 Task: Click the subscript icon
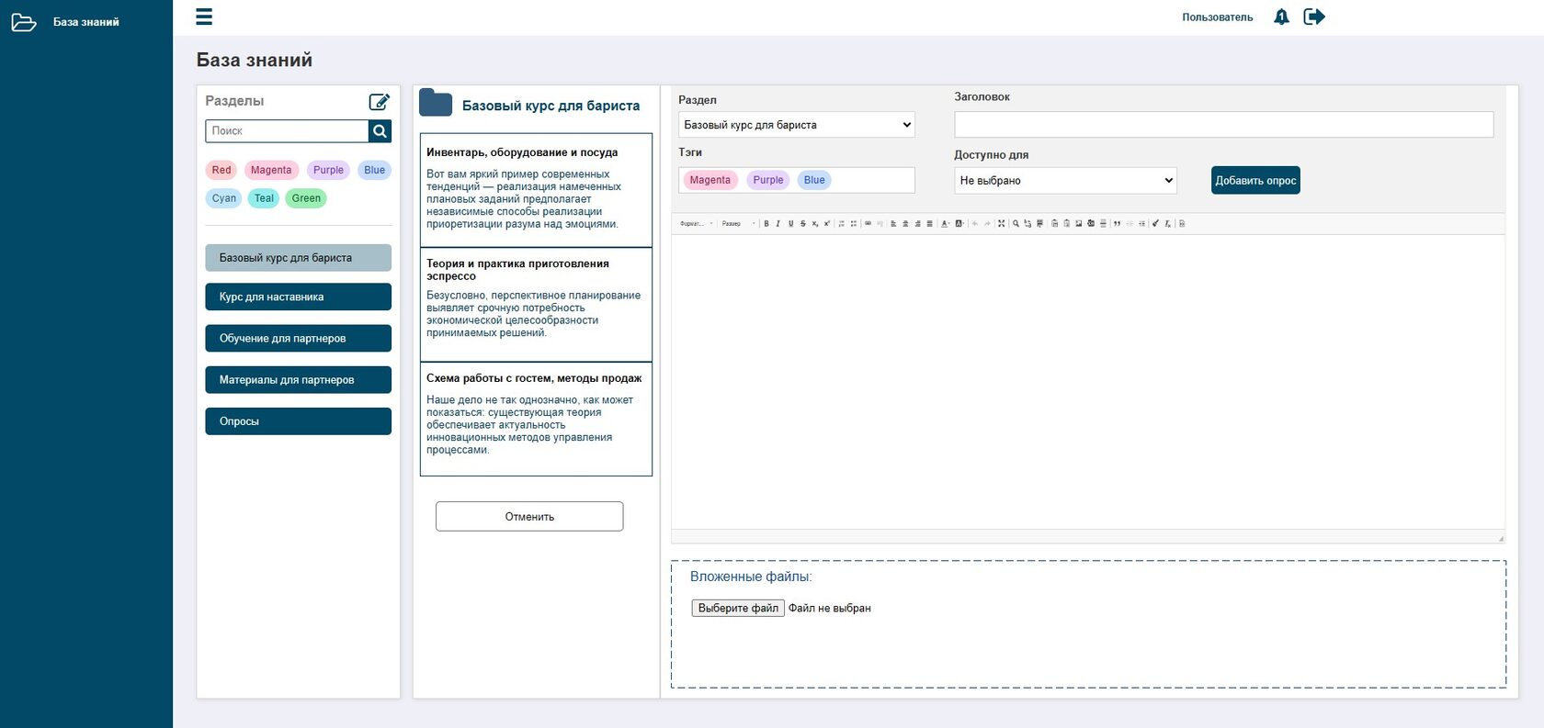(x=814, y=223)
